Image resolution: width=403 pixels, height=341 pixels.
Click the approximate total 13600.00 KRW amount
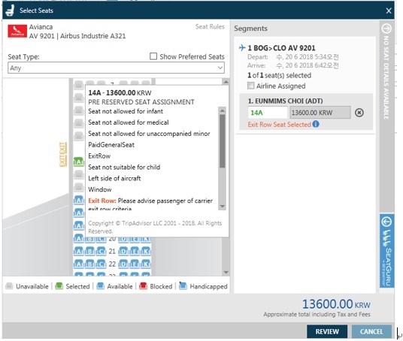tap(336, 304)
